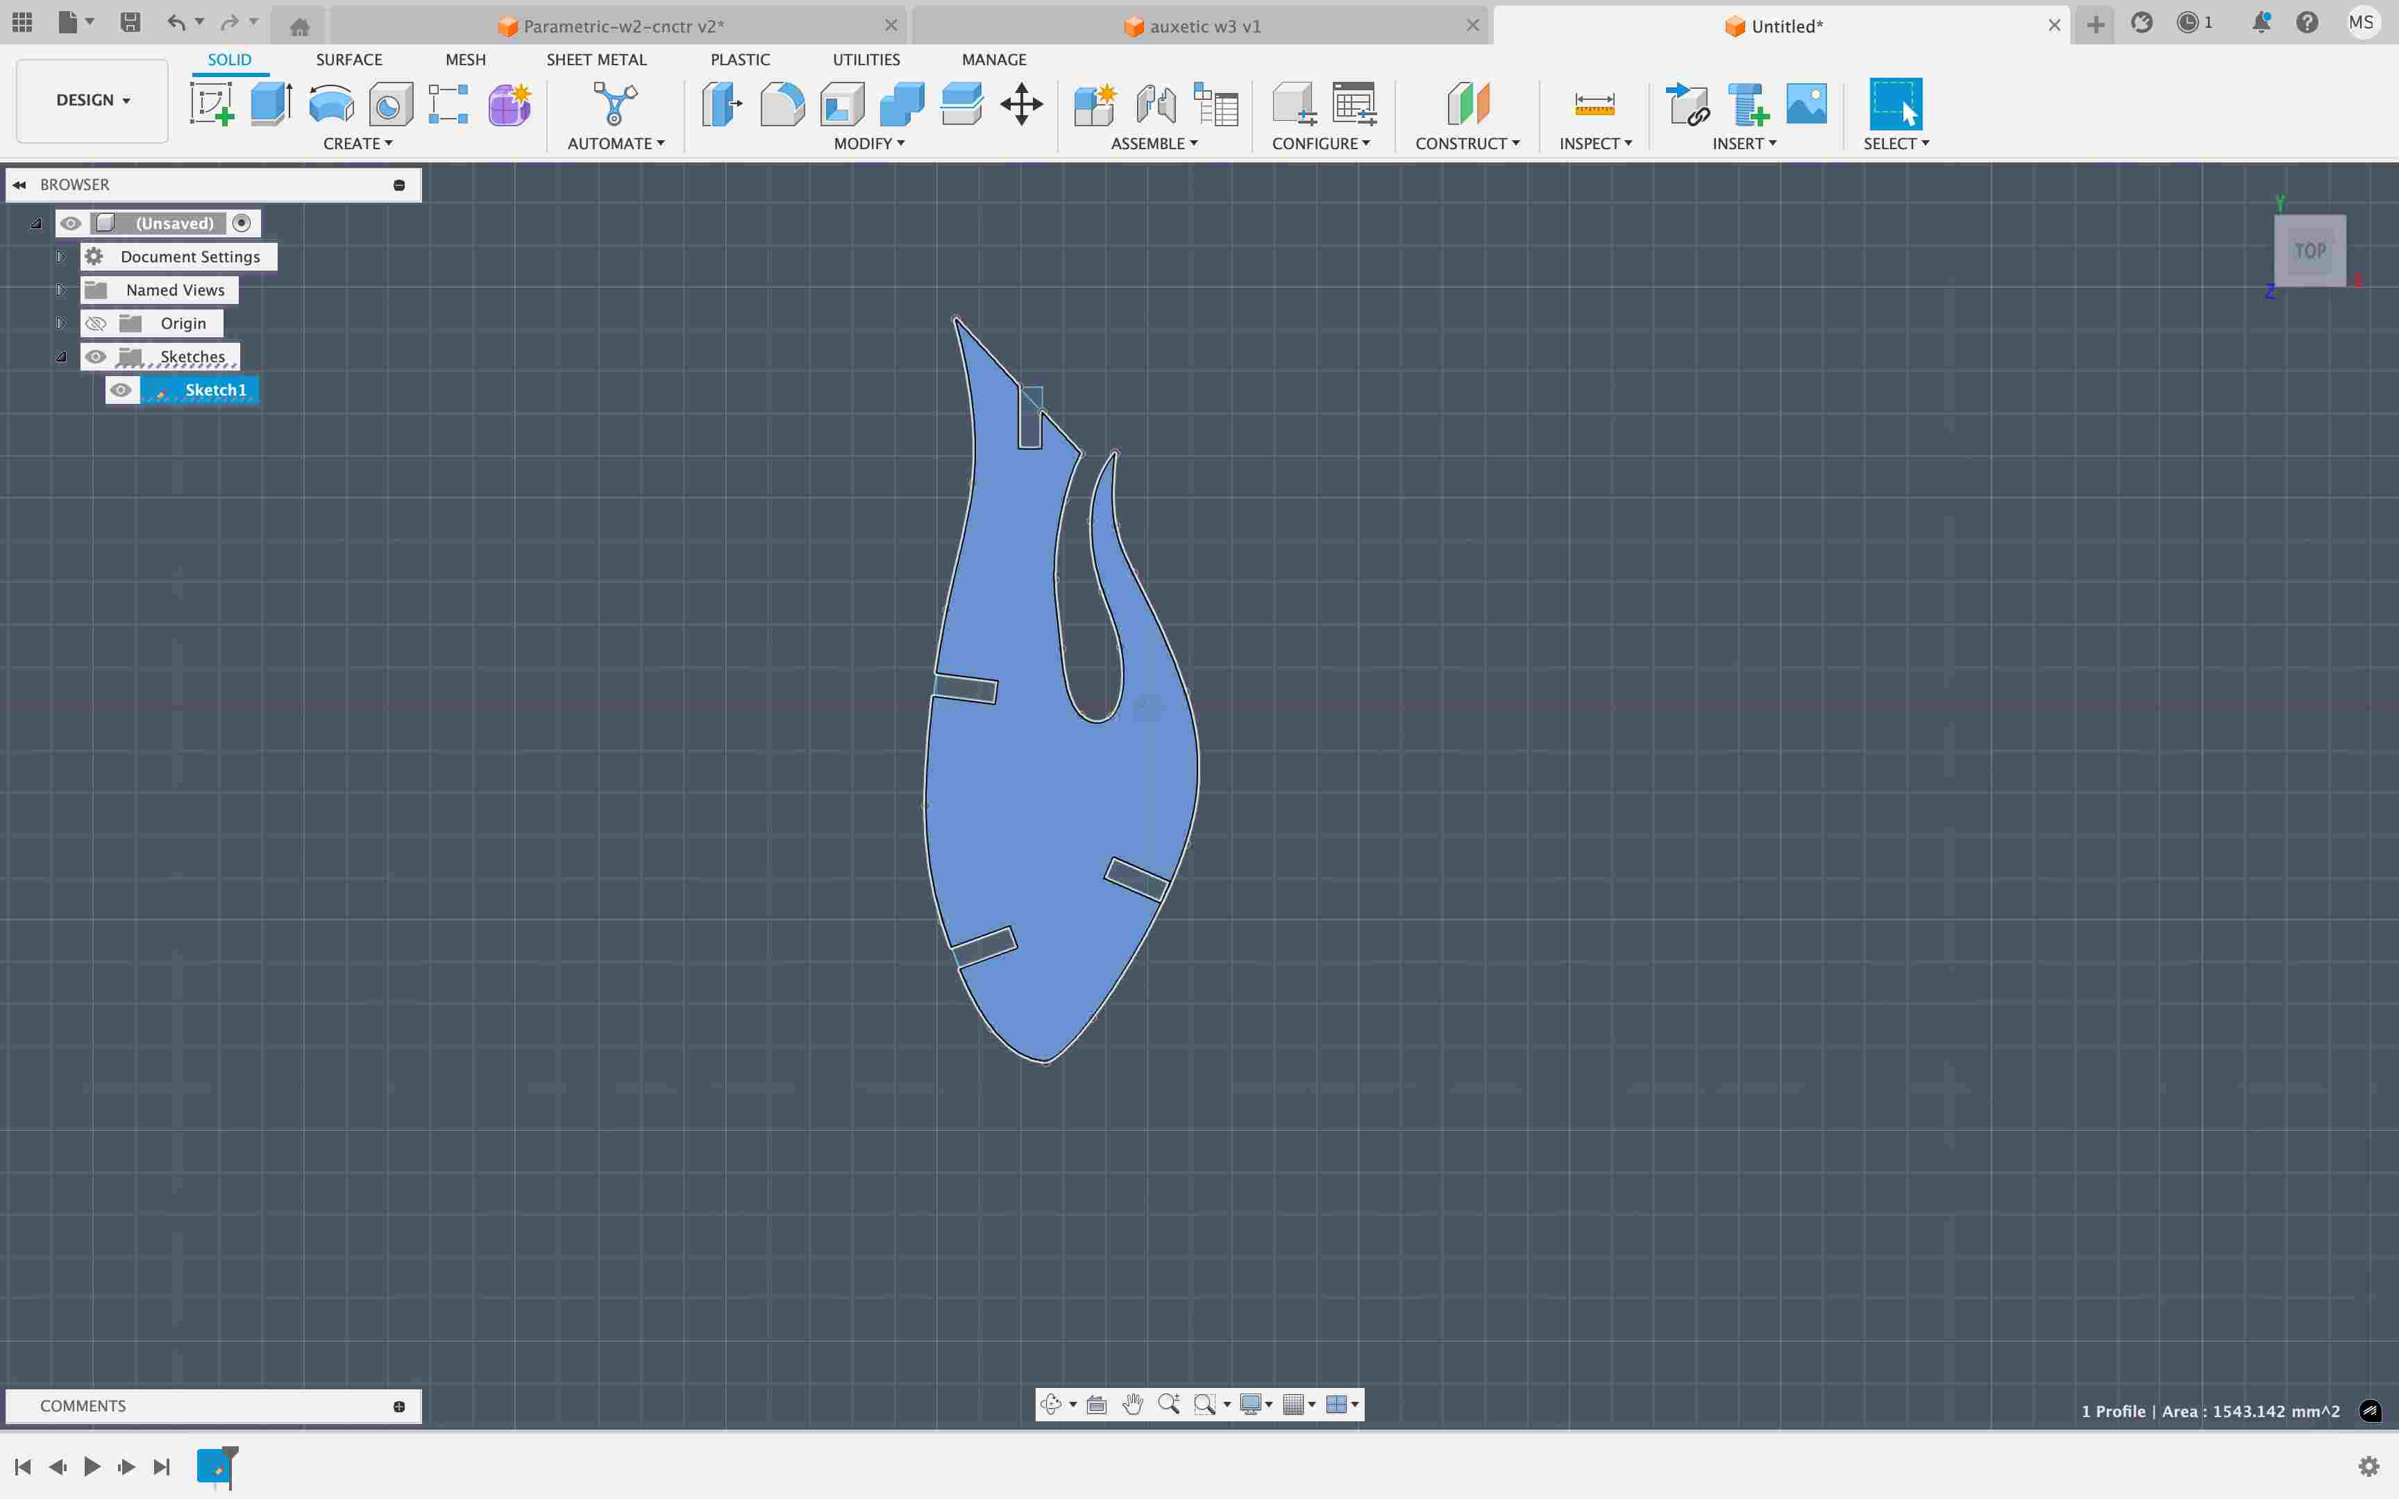Open the INSPECT menu dropdown
2399x1499 pixels.
[x=1595, y=144]
